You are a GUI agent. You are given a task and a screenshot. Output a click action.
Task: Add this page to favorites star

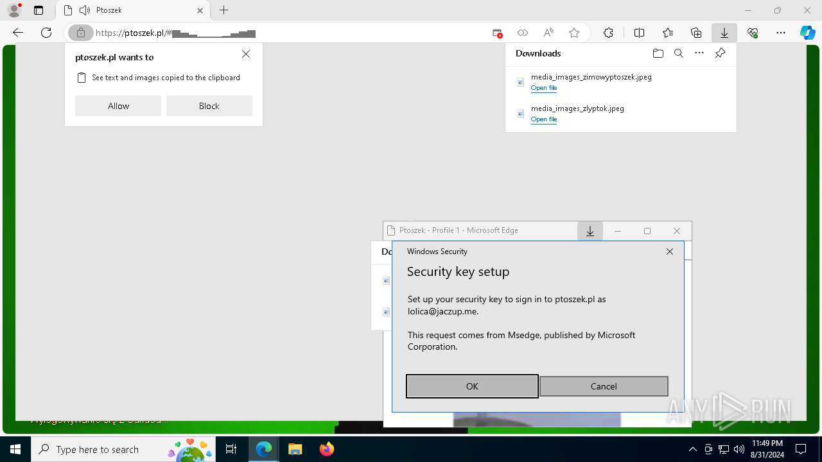click(574, 33)
